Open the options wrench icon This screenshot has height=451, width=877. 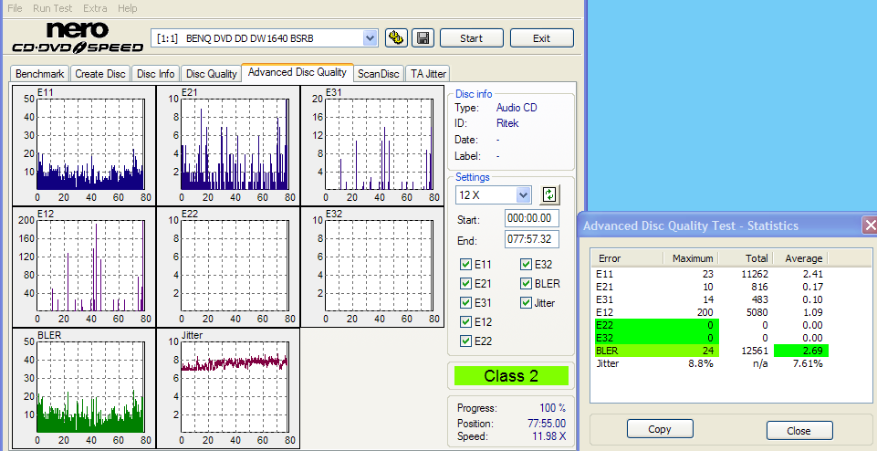(x=396, y=38)
